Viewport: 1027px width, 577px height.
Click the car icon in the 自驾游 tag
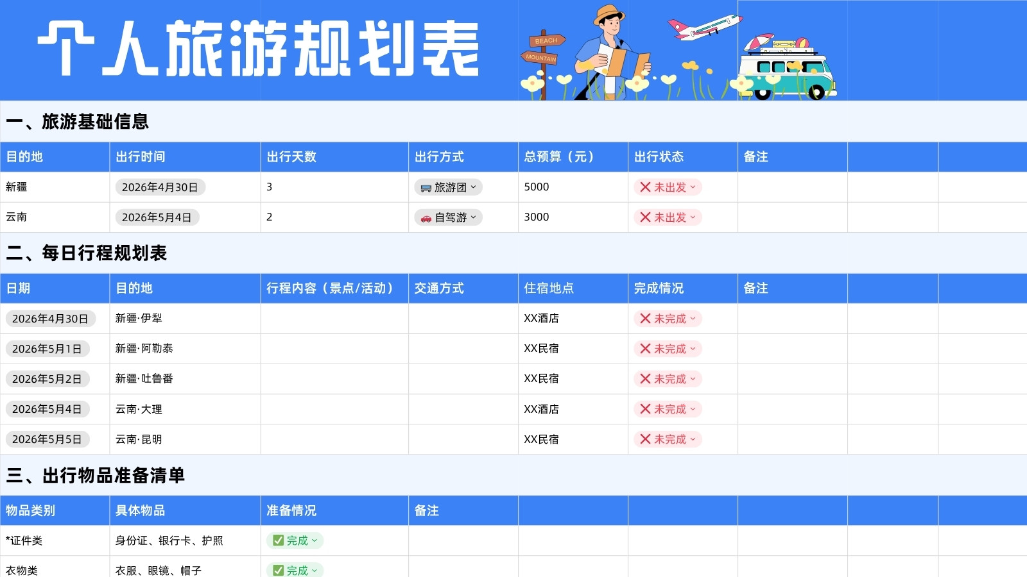coord(426,218)
